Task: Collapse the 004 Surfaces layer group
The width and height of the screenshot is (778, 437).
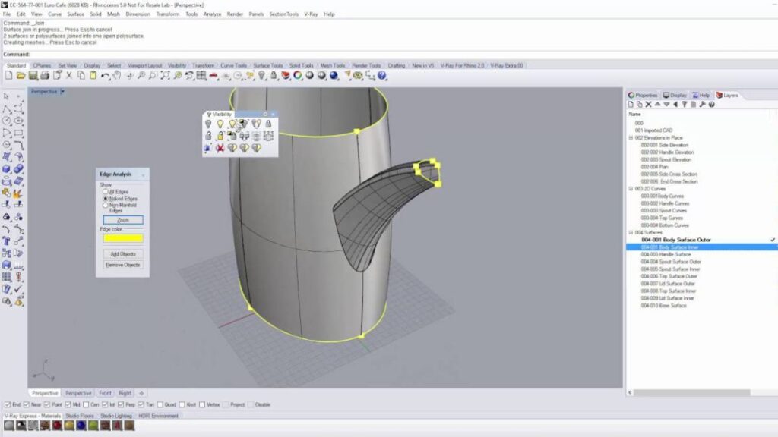Action: click(x=631, y=232)
